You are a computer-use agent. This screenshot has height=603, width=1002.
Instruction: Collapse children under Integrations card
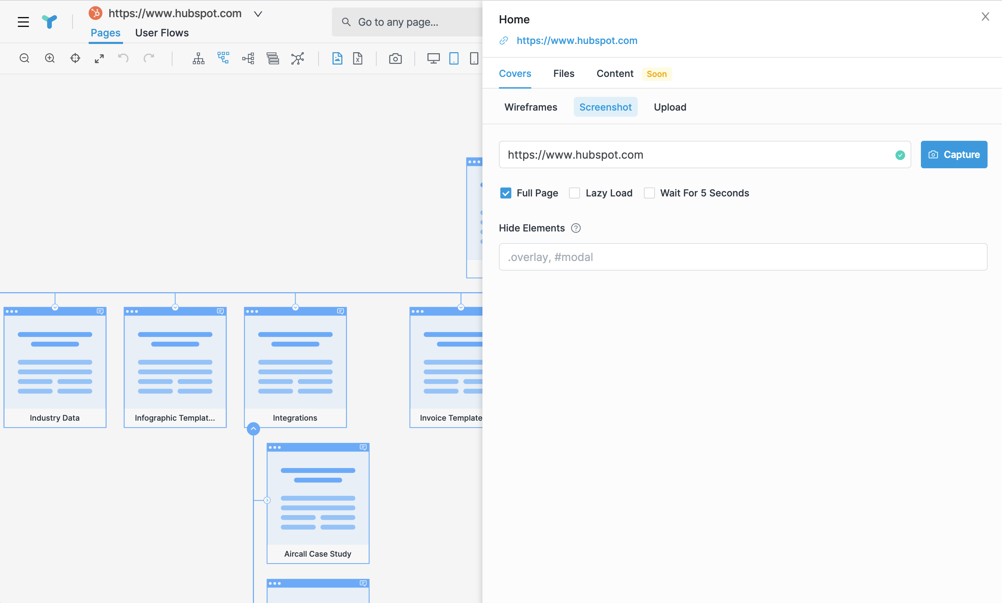coord(253,429)
